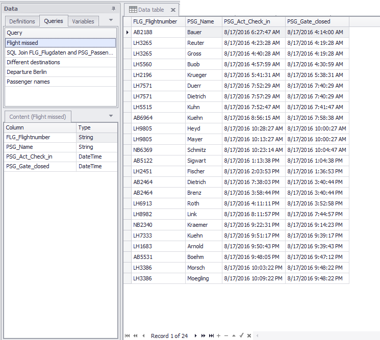This screenshot has width=380, height=340.
Task: Jump to next page of records
Action: pyautogui.click(x=204, y=335)
